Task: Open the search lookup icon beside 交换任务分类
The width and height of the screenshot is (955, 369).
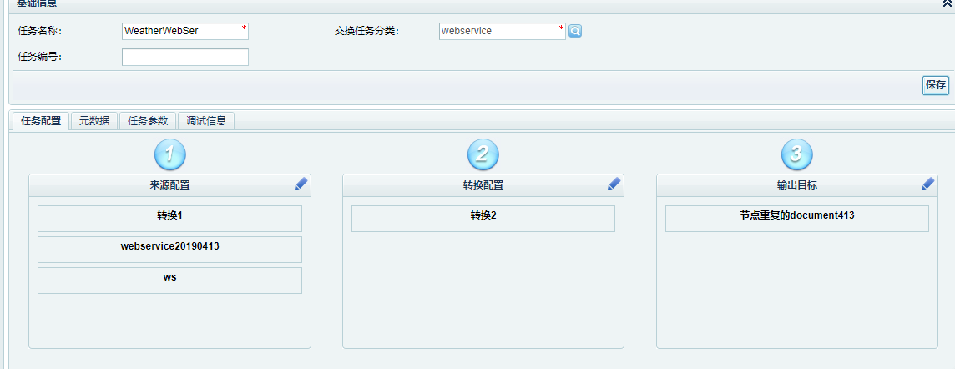Action: click(x=575, y=31)
